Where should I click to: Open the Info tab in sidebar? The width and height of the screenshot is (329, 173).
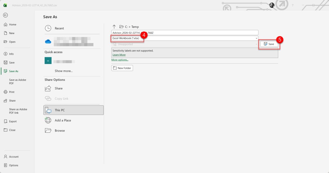[12, 54]
